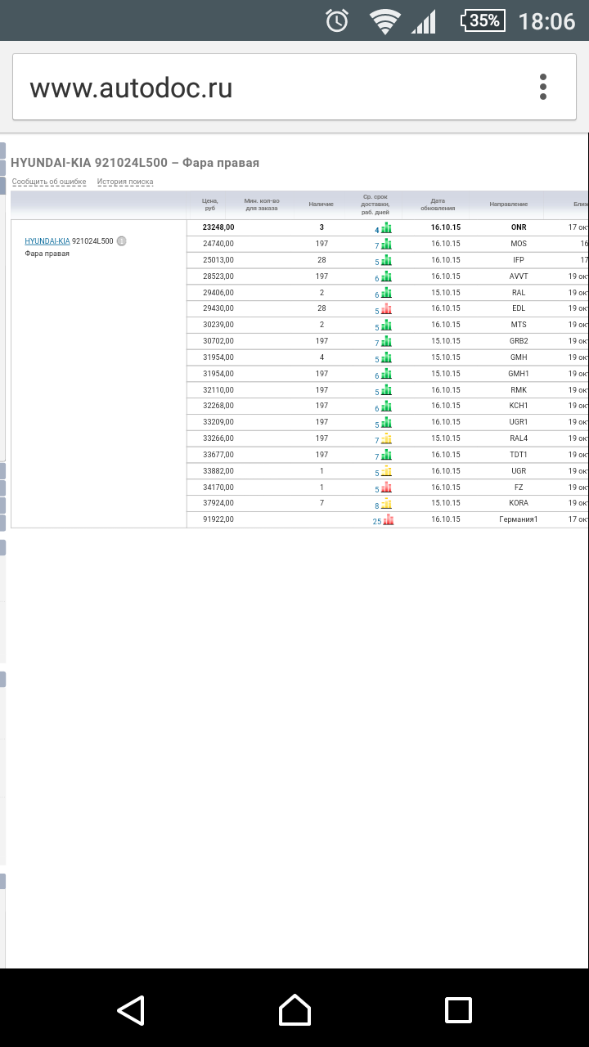Click the 'Наличие' column header
589x1047 pixels.
pos(321,204)
